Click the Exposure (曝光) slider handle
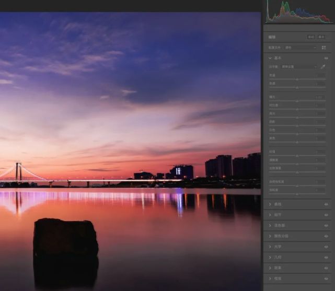The width and height of the screenshot is (335, 291). pos(297,101)
